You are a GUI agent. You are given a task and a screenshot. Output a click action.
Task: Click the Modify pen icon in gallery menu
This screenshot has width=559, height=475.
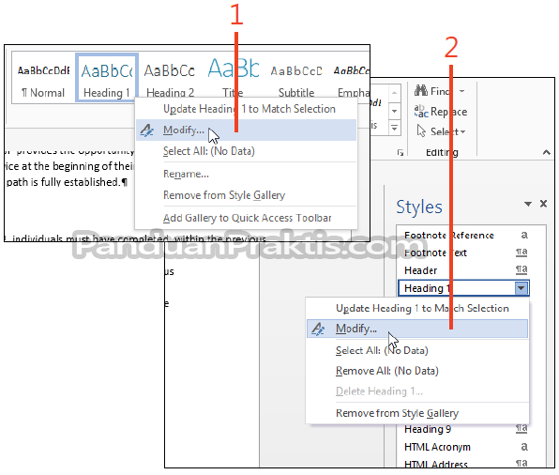coord(146,130)
